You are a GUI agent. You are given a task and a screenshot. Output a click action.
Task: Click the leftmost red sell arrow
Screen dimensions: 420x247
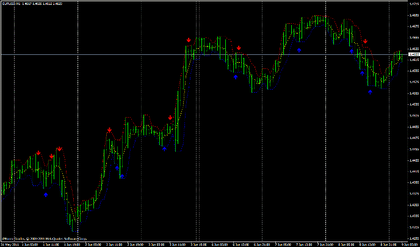click(38, 153)
